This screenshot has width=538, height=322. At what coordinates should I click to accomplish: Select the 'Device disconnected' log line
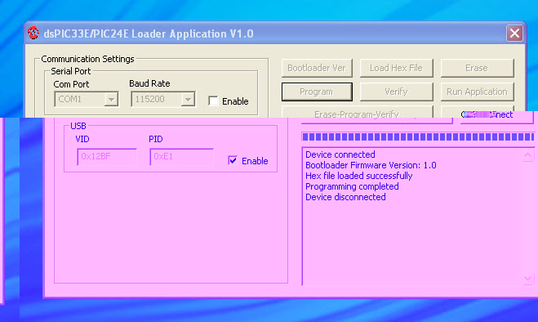coord(345,197)
